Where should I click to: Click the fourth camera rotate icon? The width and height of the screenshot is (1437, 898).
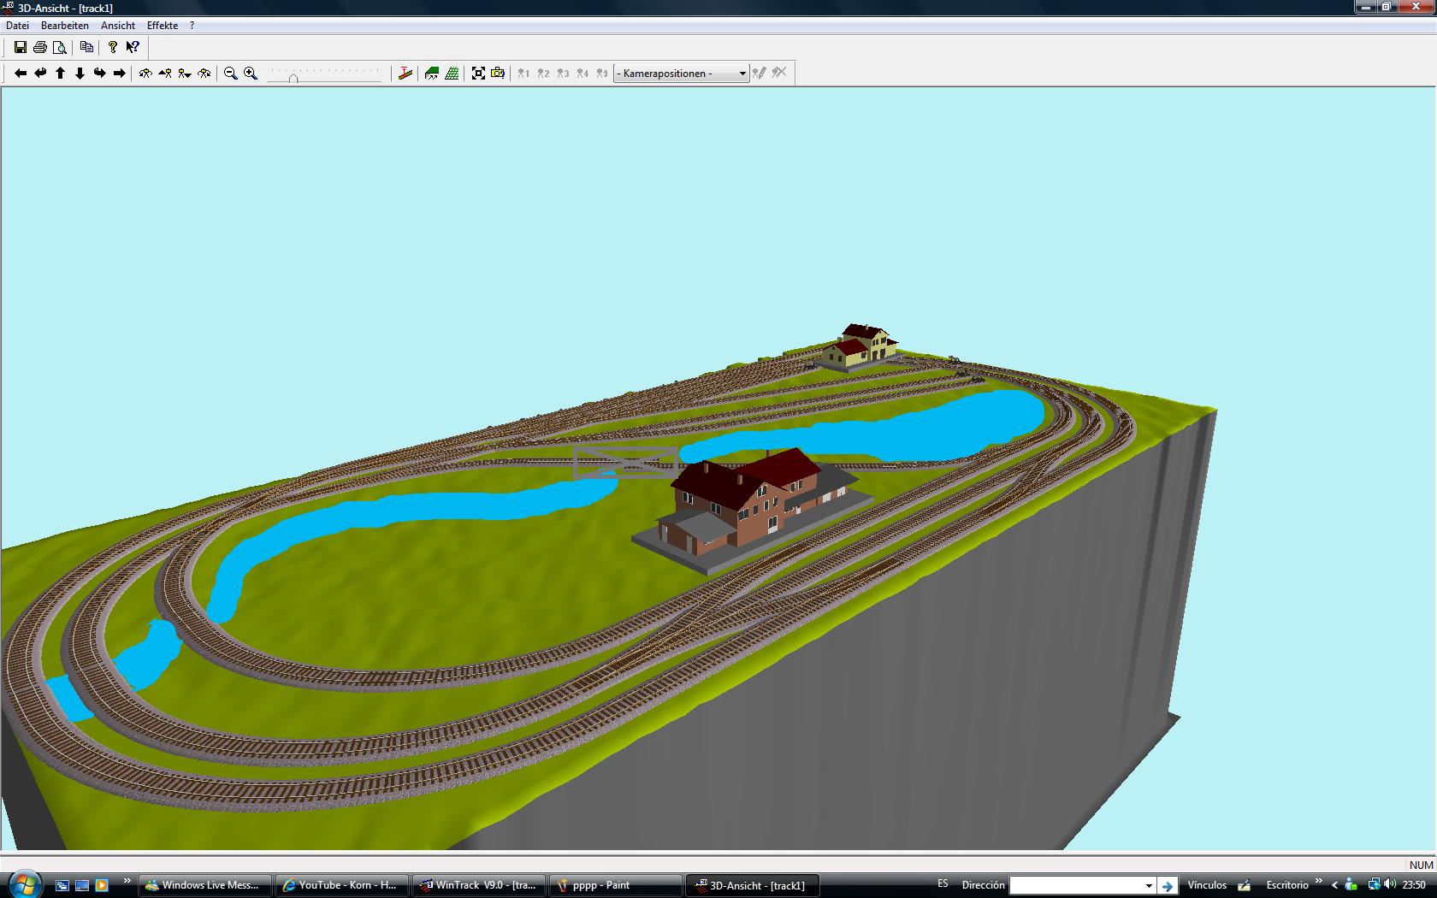click(x=204, y=74)
